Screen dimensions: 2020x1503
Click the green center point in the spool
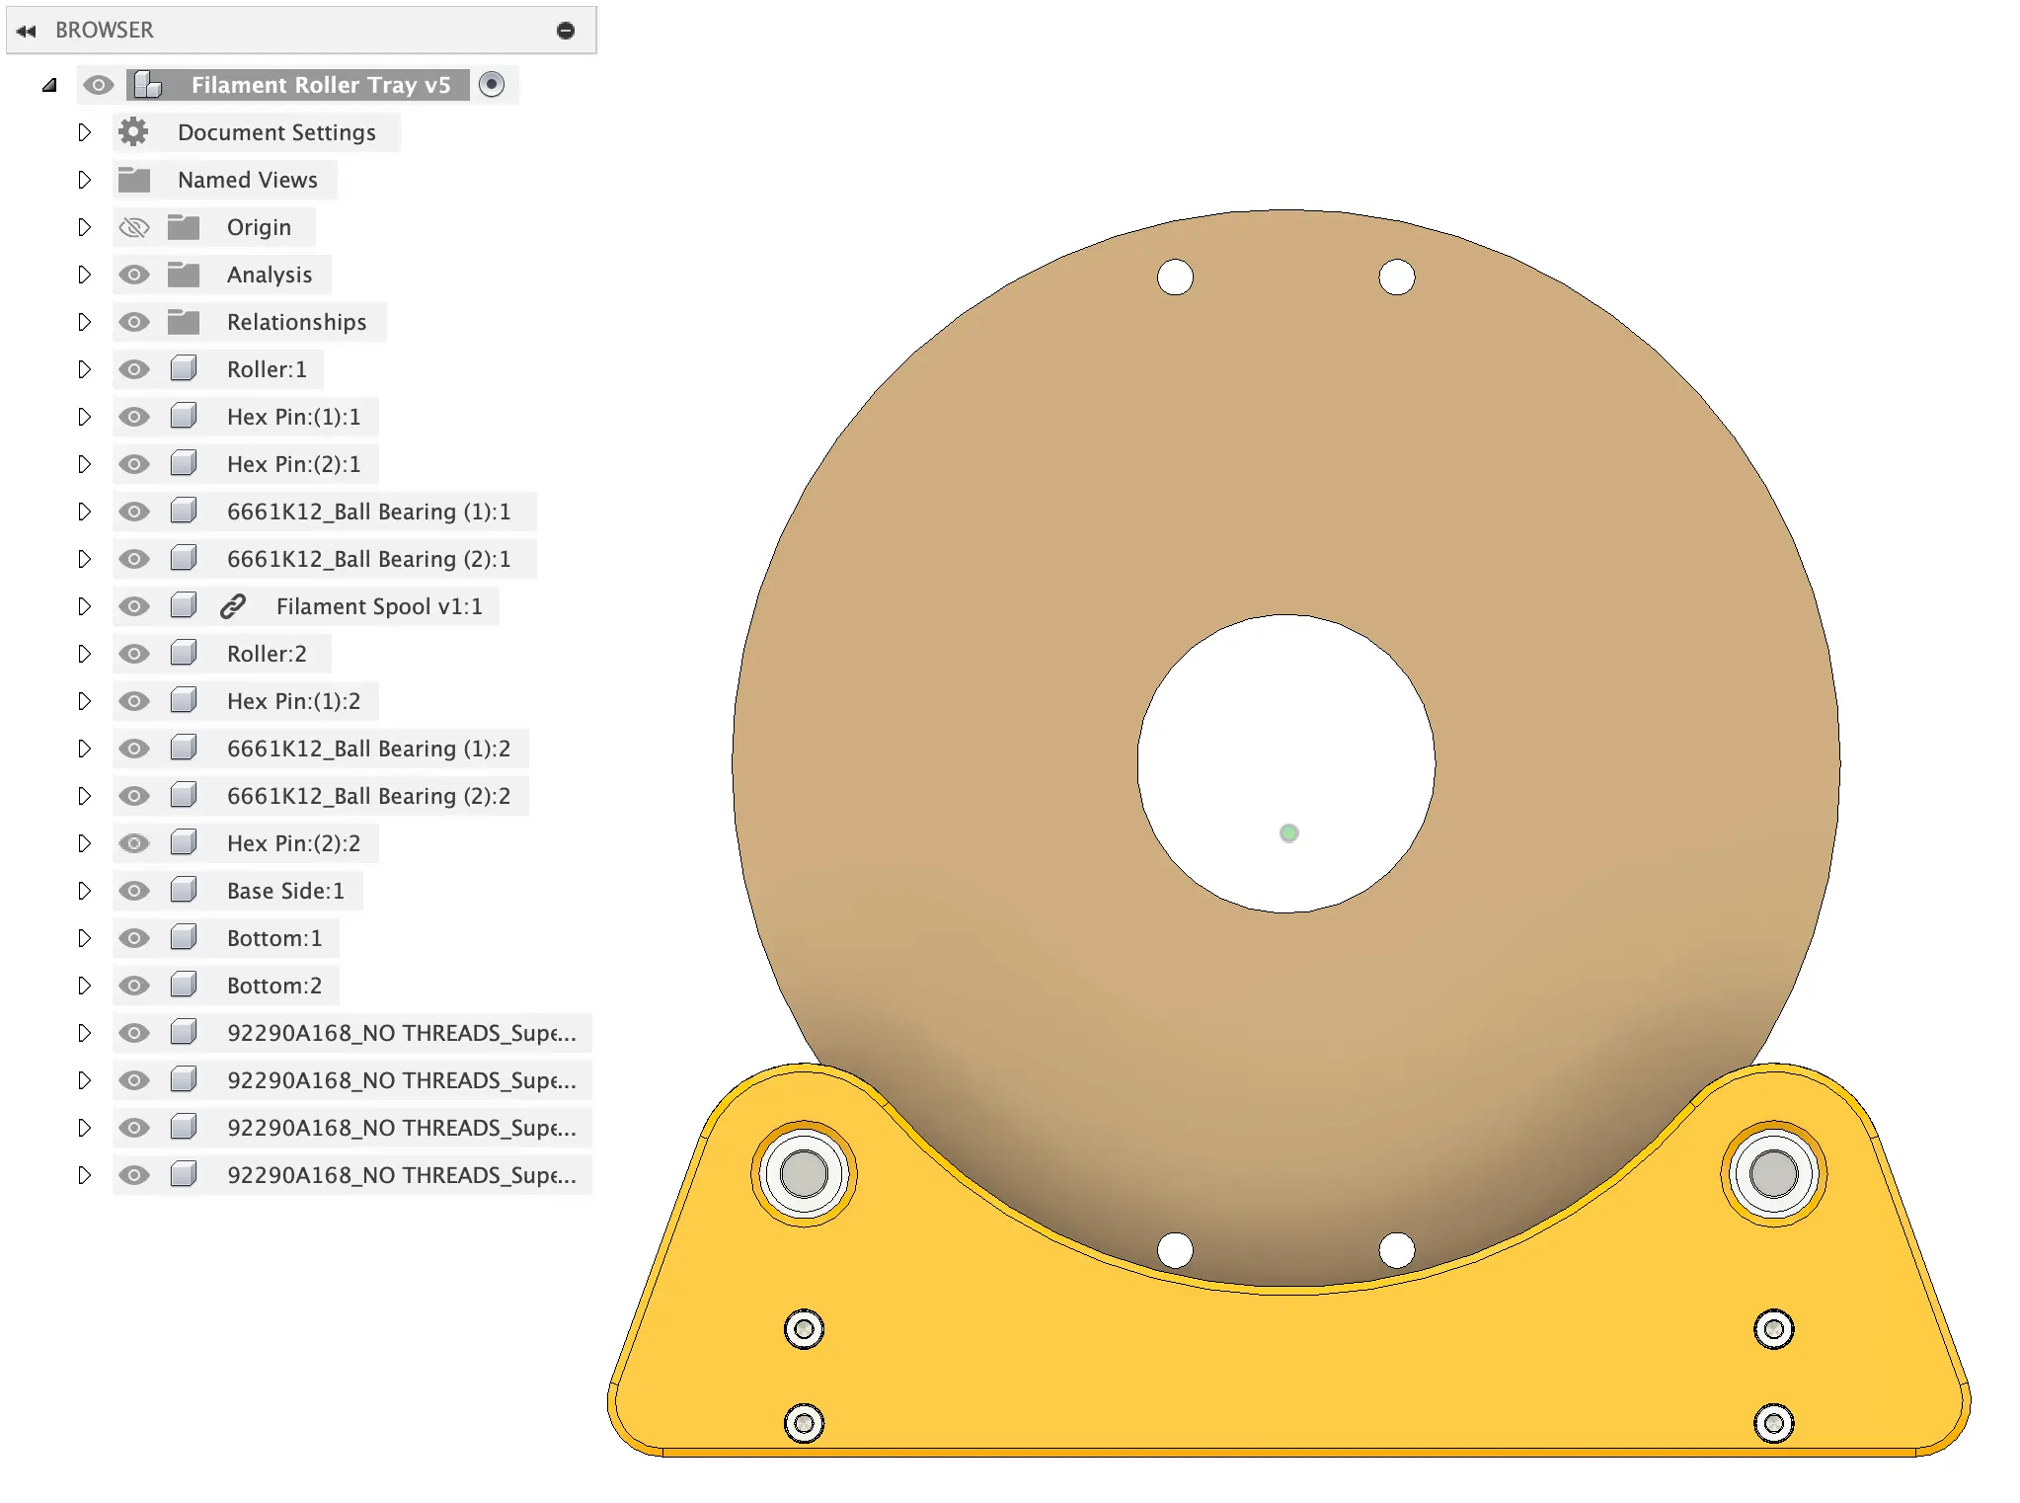1288,833
